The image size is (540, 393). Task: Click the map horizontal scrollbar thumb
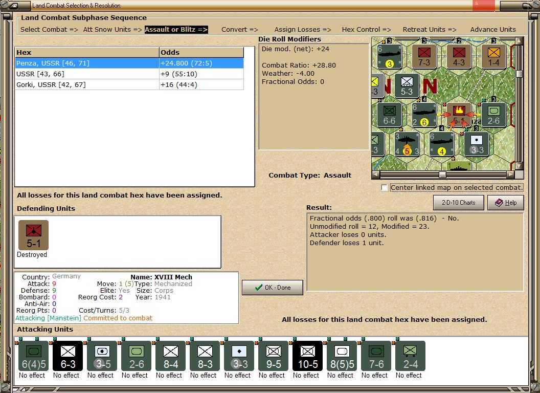(442, 174)
